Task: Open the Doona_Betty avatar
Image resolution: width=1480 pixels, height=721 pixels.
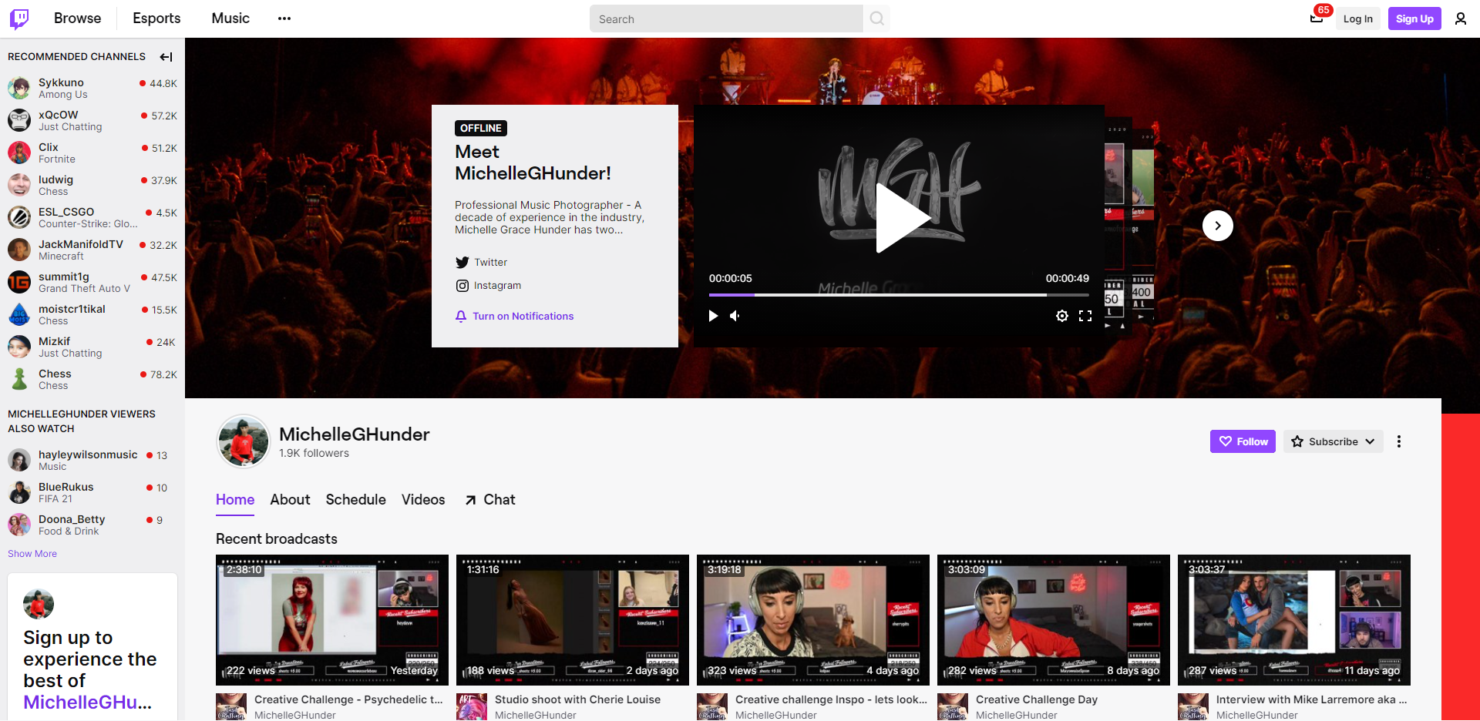Action: (x=19, y=525)
